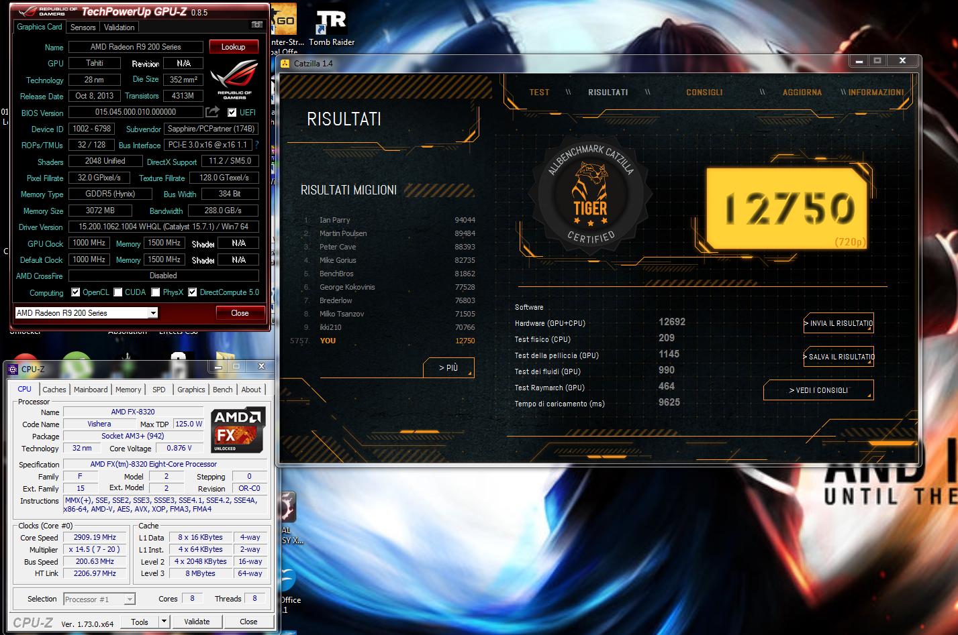Select the CPU tab in CPU-Z
Screen dimensions: 958x635
coord(25,389)
